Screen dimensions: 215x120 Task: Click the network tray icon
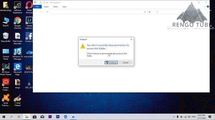(185, 117)
